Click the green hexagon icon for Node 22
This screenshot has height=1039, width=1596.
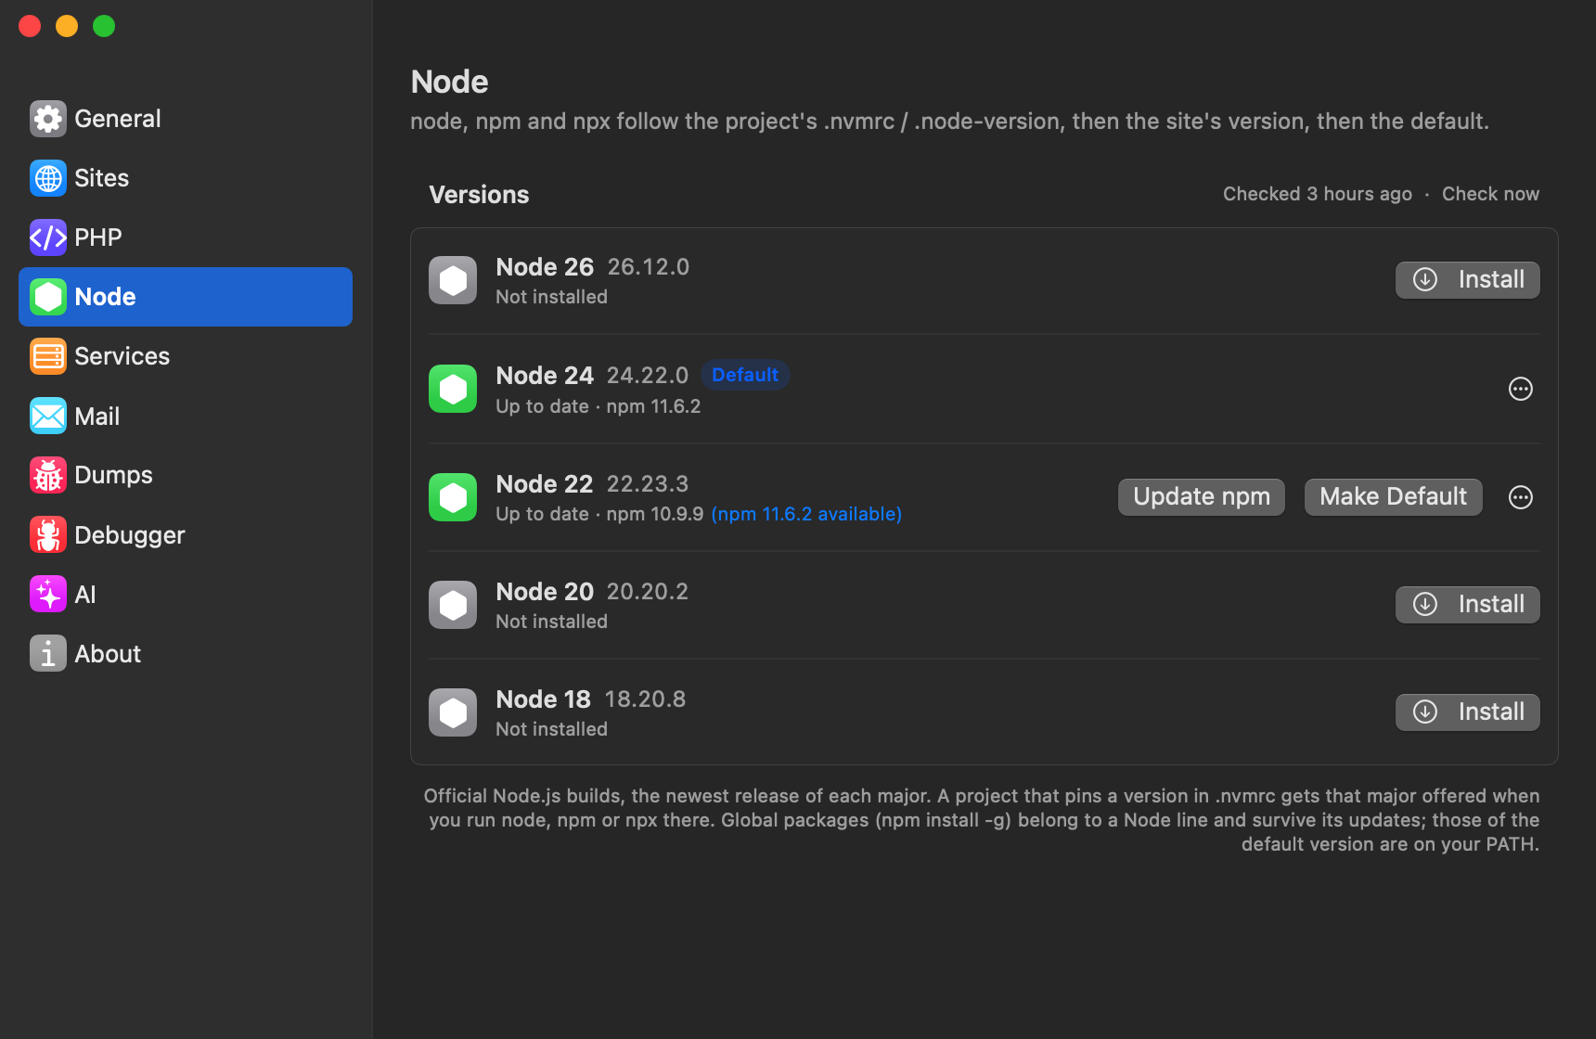(x=453, y=497)
